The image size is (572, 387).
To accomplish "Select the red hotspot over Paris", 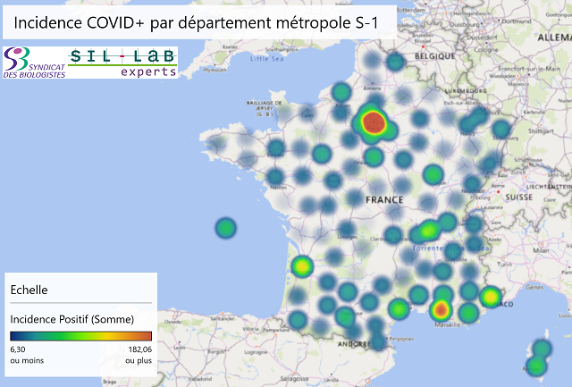I will click(x=374, y=122).
